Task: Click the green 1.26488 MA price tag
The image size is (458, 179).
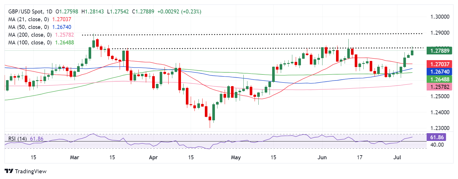Action: 439,79
